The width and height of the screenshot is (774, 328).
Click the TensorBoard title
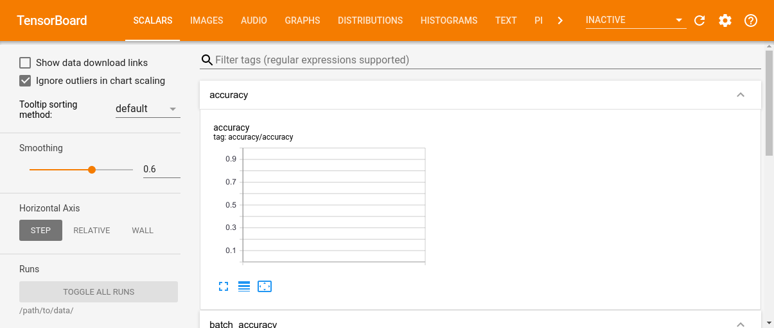(52, 20)
